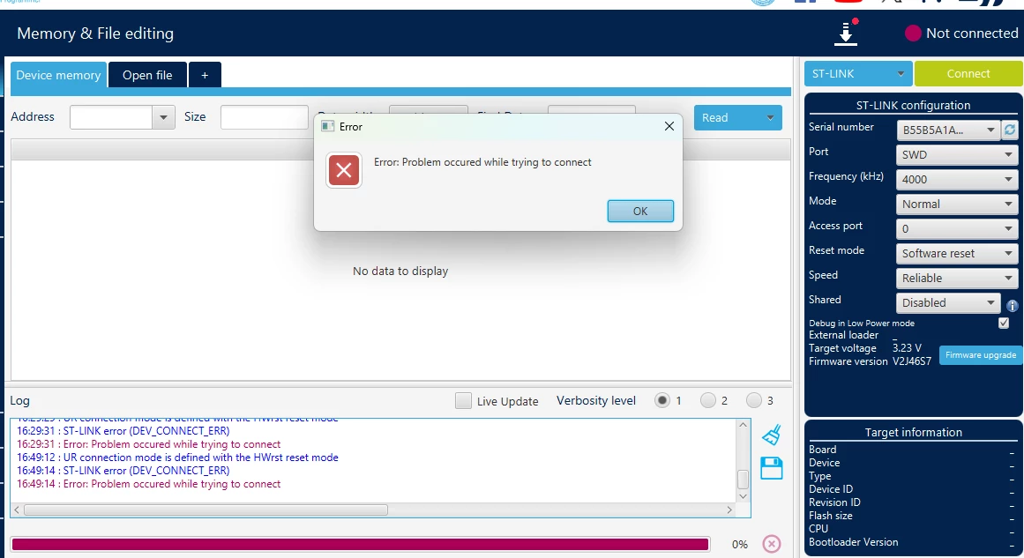Open the Port SWD dropdown
This screenshot has width=1024, height=558.
tap(957, 154)
